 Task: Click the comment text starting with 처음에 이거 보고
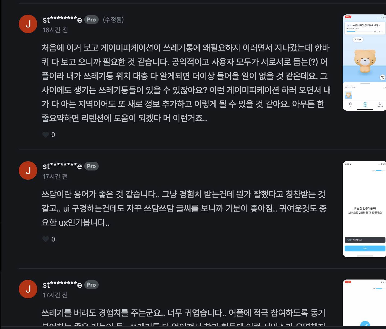tap(186, 83)
